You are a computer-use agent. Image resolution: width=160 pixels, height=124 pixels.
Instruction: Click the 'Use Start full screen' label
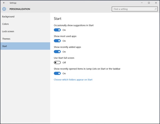(x=64, y=58)
